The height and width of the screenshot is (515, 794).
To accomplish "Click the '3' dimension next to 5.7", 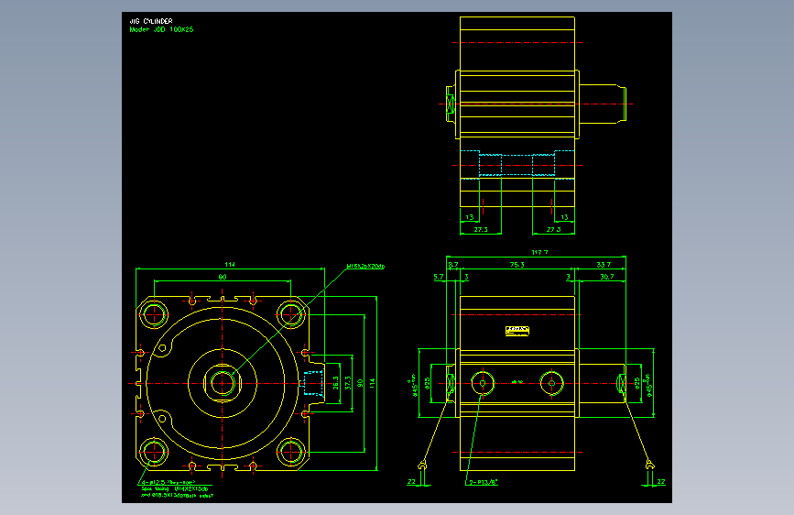I will (466, 277).
